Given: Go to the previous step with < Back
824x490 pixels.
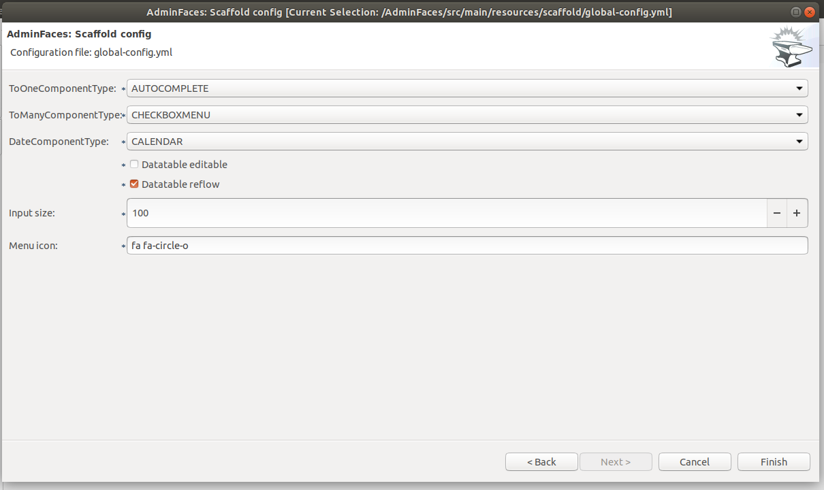Looking at the screenshot, I should pos(541,461).
